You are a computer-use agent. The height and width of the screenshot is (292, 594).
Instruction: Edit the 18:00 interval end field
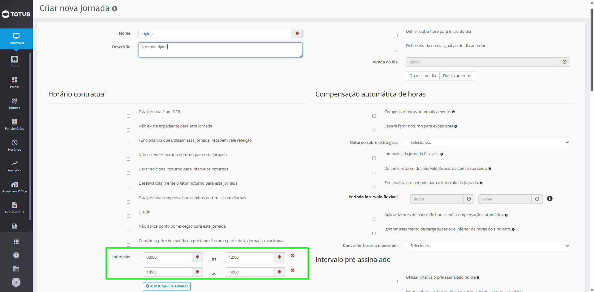(x=249, y=272)
